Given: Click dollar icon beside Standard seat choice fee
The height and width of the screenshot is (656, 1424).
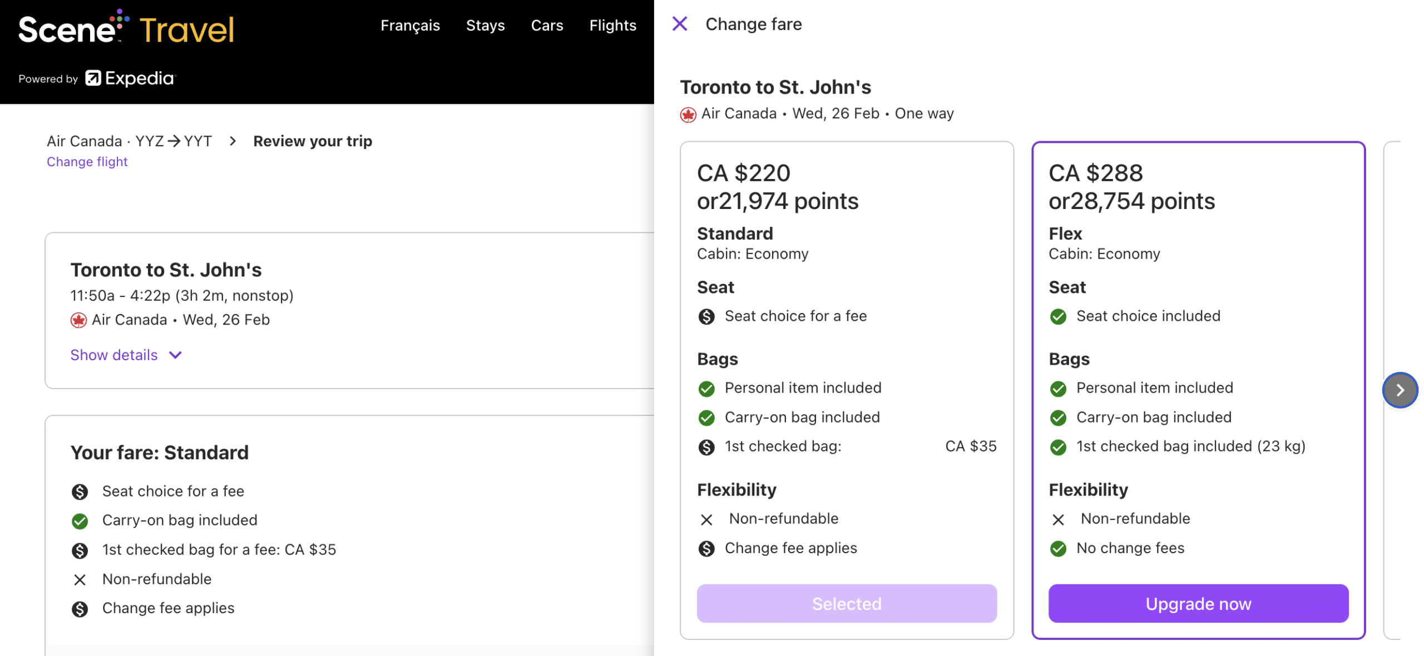Looking at the screenshot, I should 706,316.
